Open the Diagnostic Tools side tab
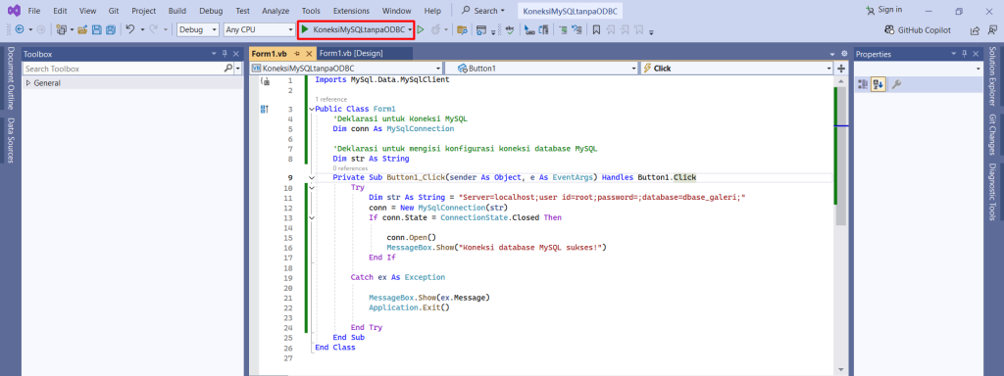 click(992, 192)
